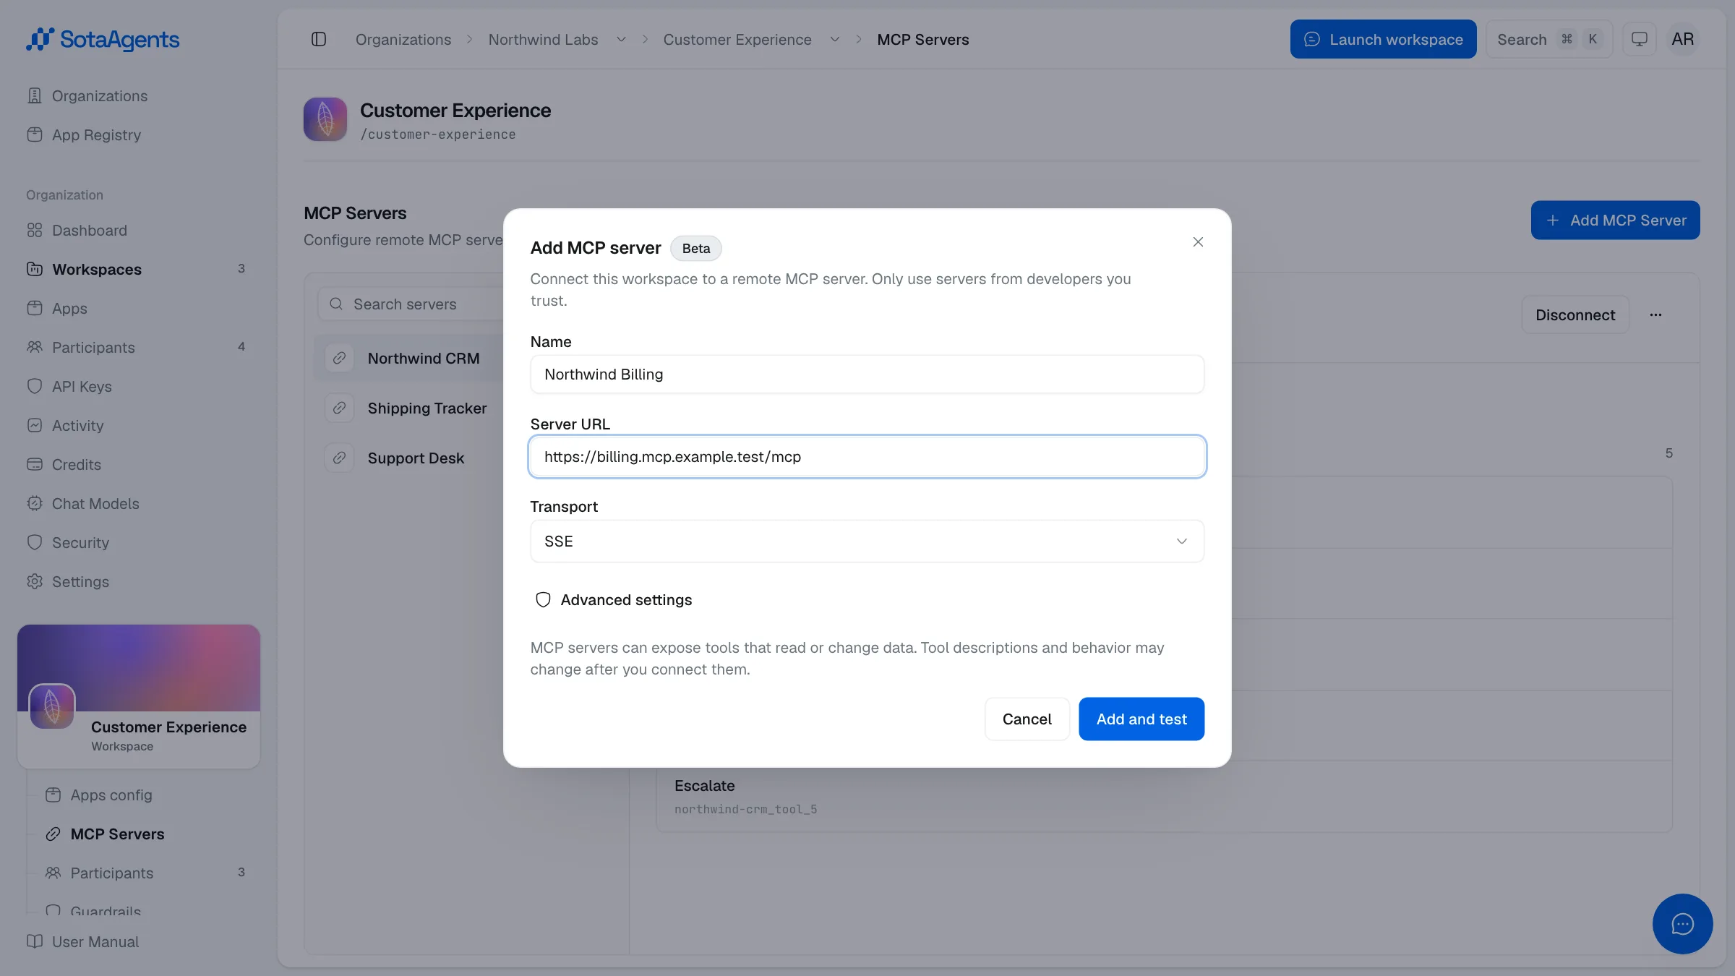Open the User Manual link
The width and height of the screenshot is (1735, 976).
click(95, 941)
